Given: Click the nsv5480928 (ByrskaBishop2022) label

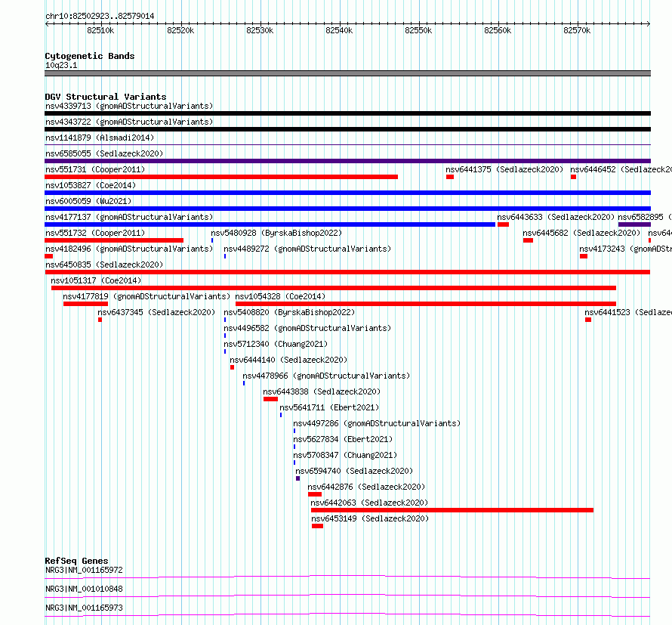Looking at the screenshot, I should 276,233.
